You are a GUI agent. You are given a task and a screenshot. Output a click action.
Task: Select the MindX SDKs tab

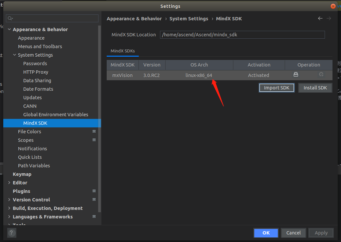click(x=123, y=51)
